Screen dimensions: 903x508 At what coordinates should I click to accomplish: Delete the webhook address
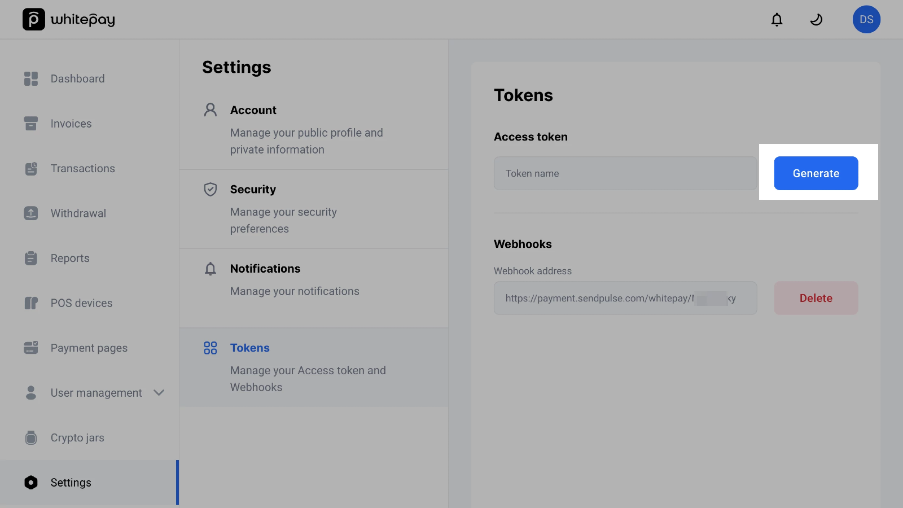pos(816,298)
